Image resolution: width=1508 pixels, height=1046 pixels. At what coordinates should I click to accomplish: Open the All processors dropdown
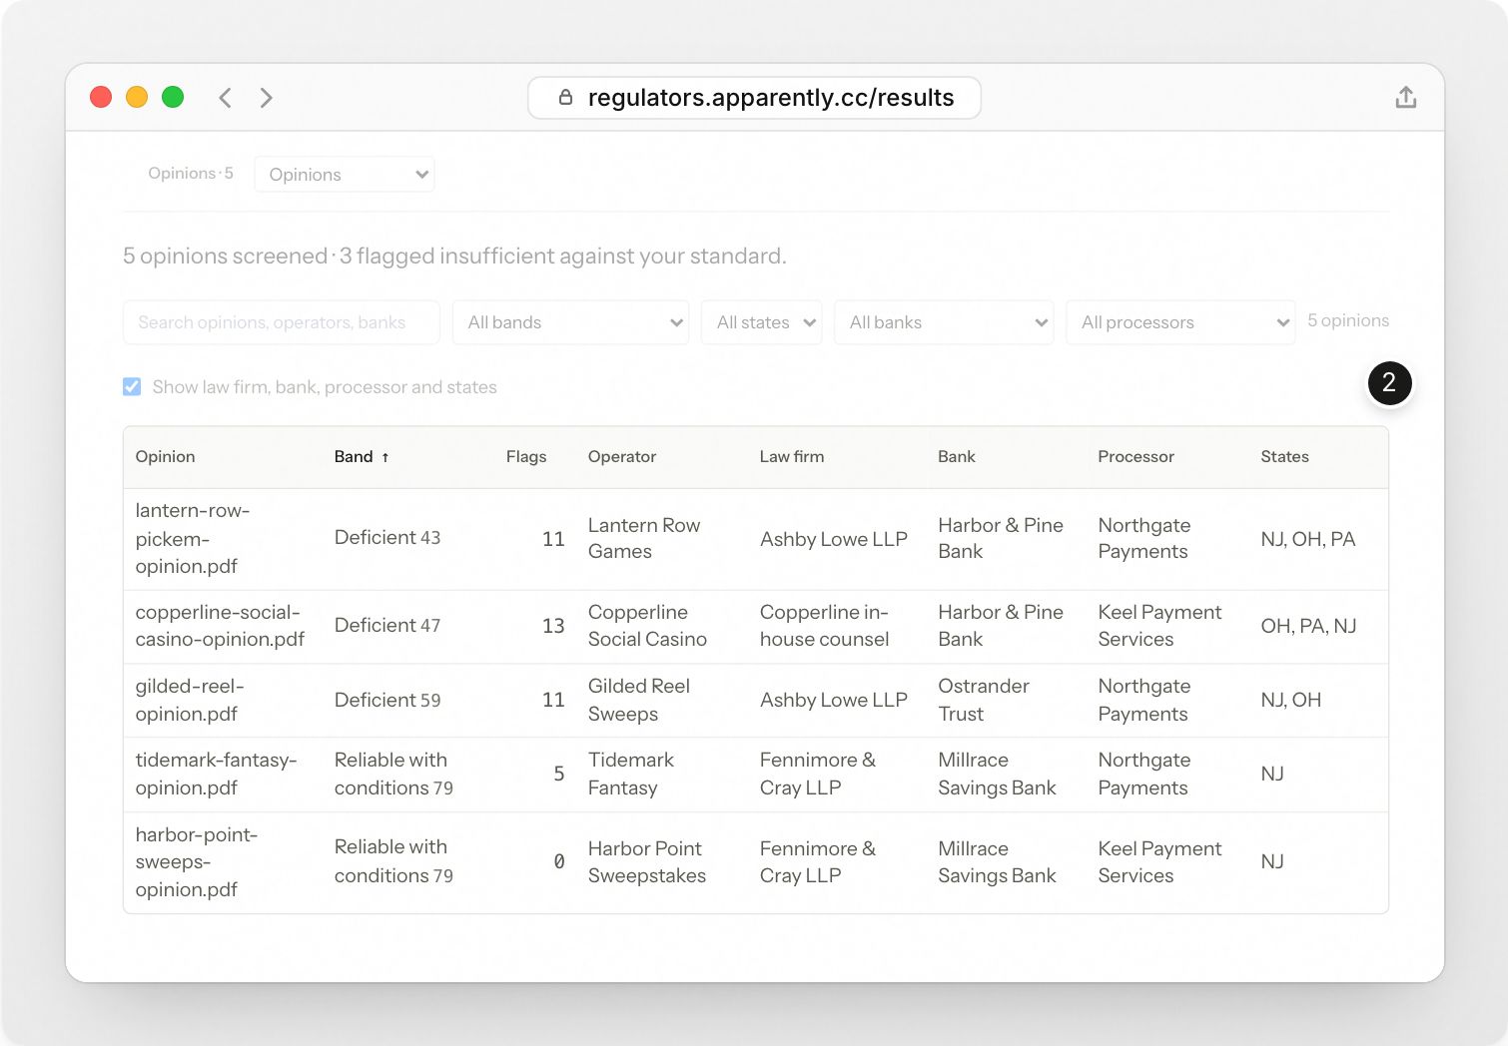click(x=1180, y=322)
